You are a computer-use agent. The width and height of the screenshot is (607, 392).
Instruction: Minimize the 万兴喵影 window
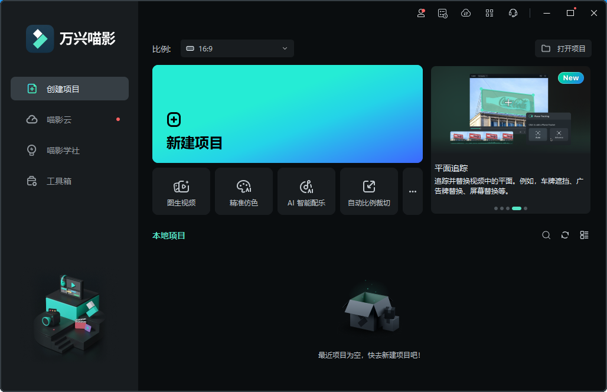point(547,13)
